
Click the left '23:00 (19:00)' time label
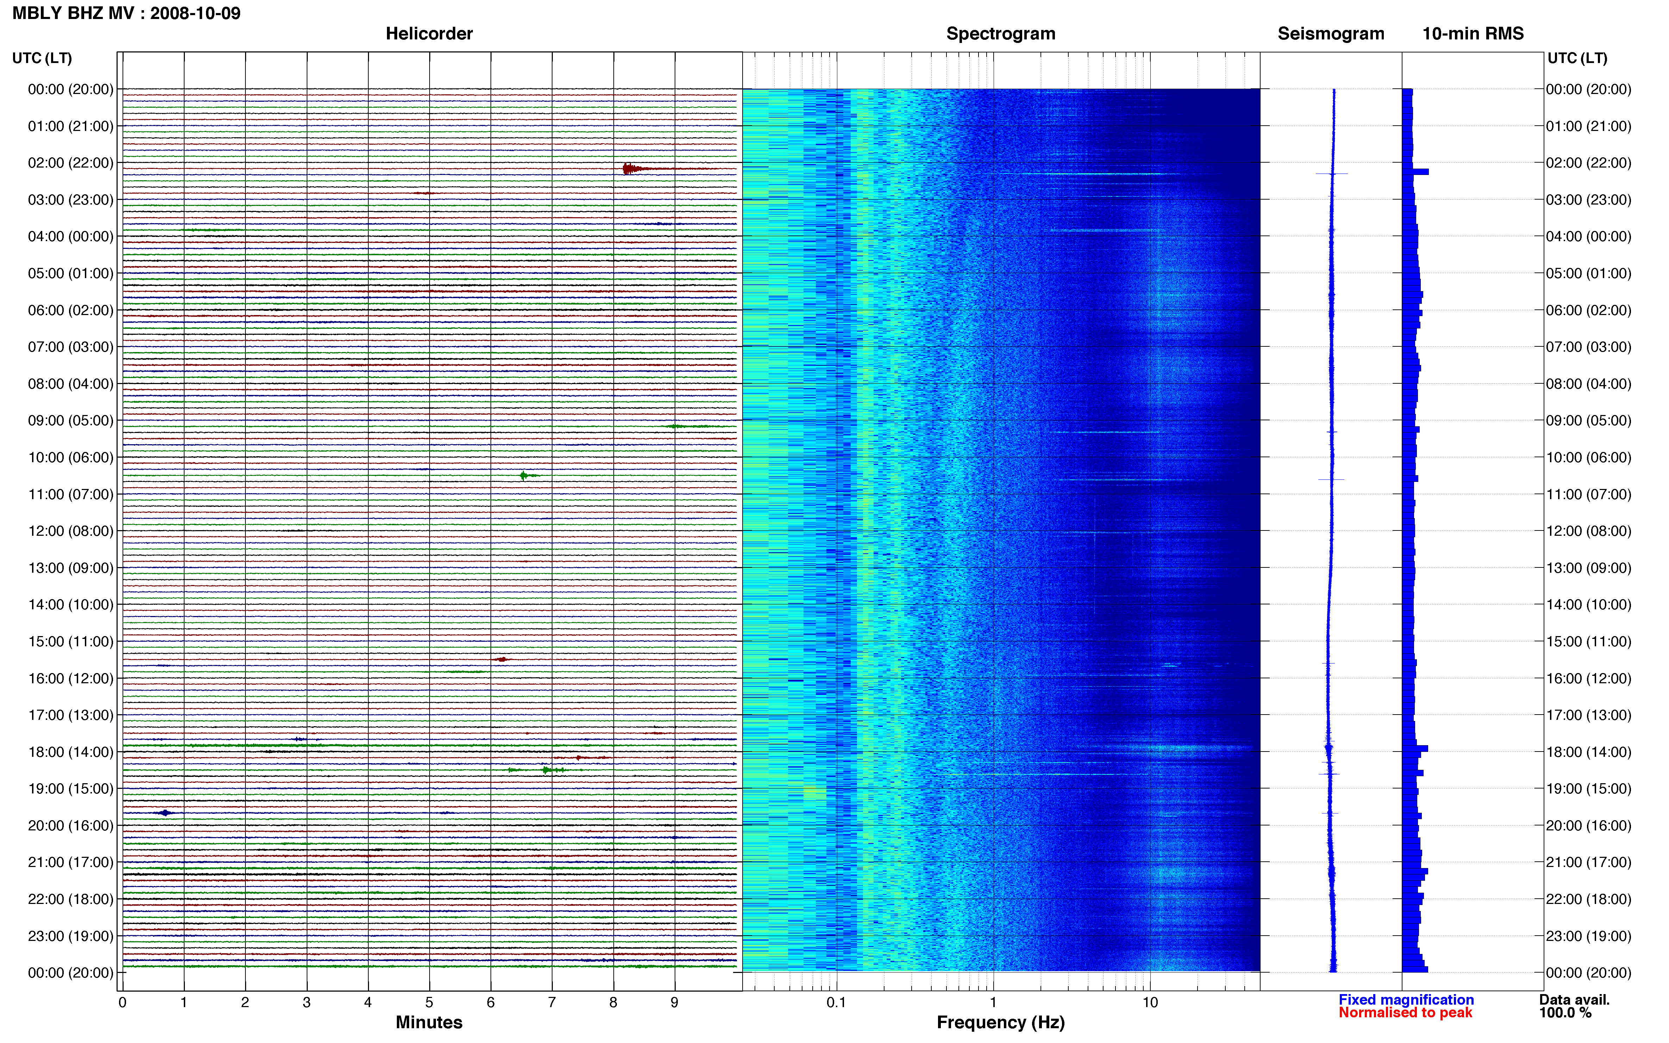click(70, 936)
